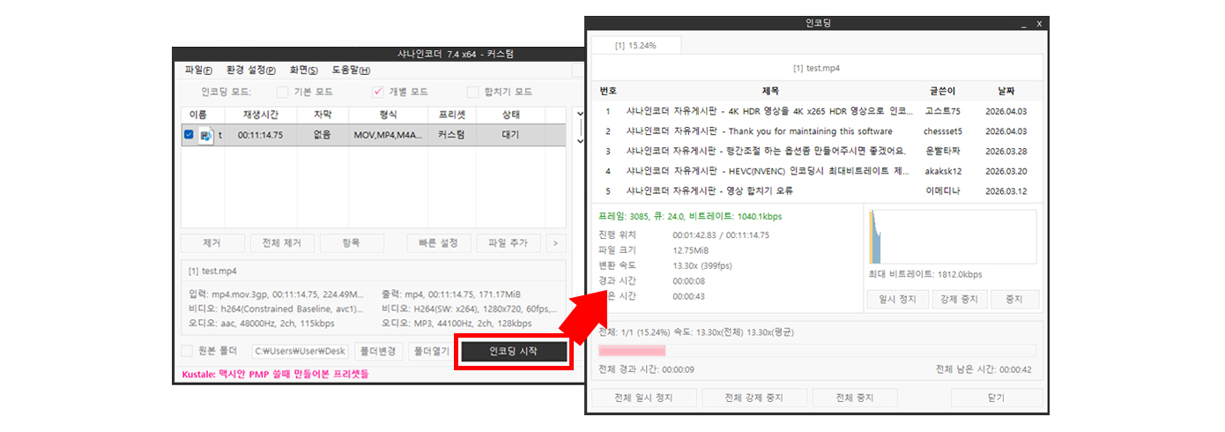Click the 제목 column header

pos(770,91)
